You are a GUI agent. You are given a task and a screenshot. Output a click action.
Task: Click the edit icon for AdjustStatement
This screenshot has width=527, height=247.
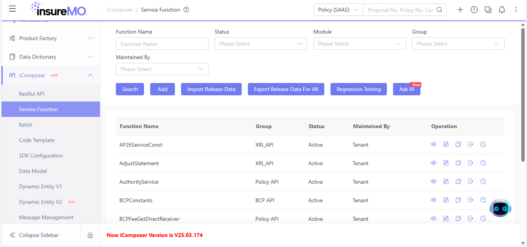click(x=446, y=163)
